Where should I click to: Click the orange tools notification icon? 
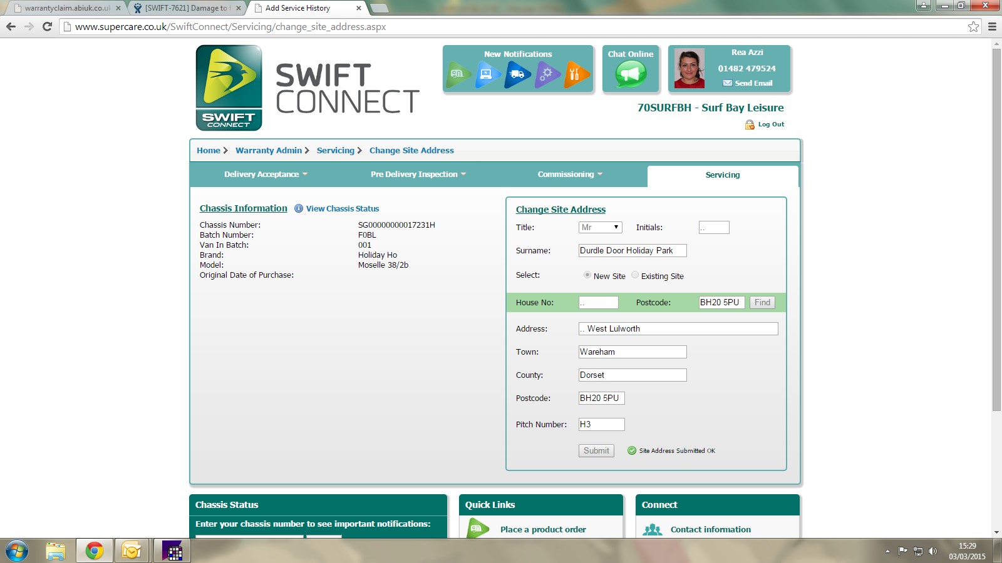(576, 74)
